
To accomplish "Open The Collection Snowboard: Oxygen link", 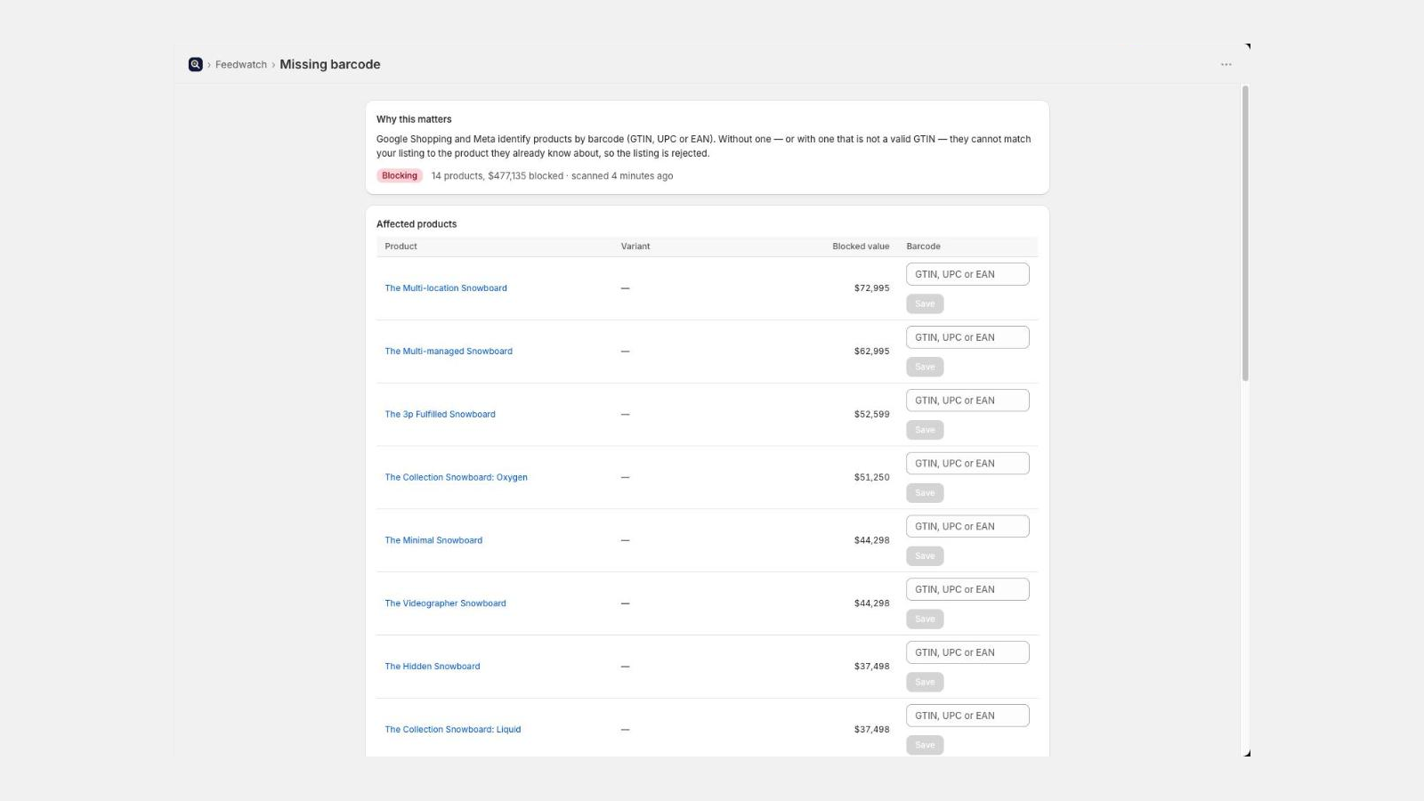I will coord(456,478).
